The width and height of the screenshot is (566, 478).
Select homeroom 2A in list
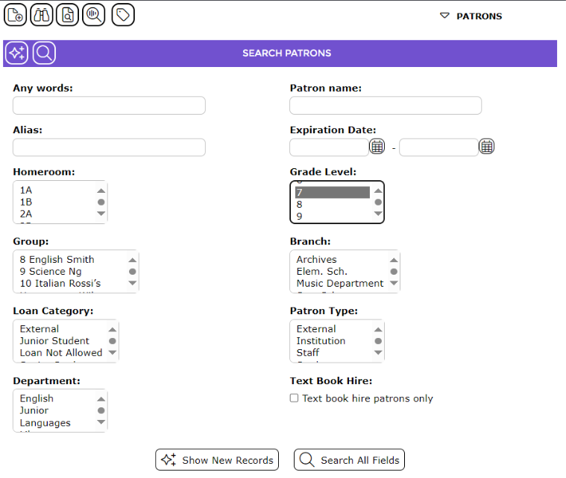point(26,214)
